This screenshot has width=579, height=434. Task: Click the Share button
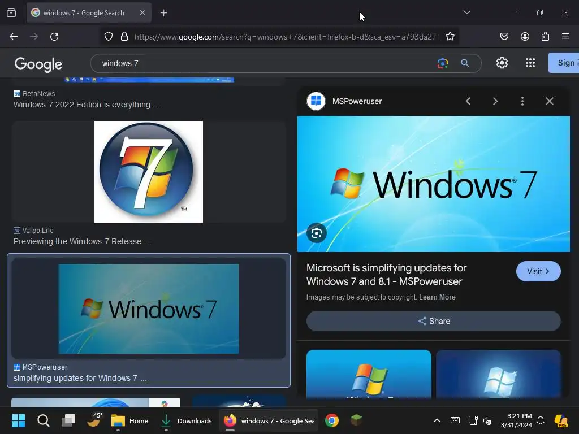coord(434,321)
